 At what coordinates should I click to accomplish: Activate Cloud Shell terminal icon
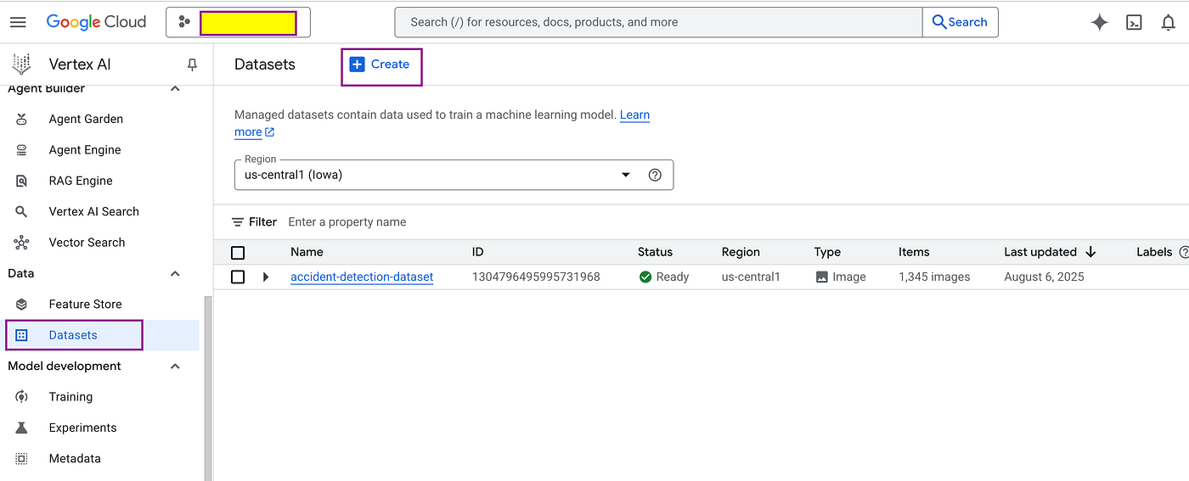[x=1134, y=23]
